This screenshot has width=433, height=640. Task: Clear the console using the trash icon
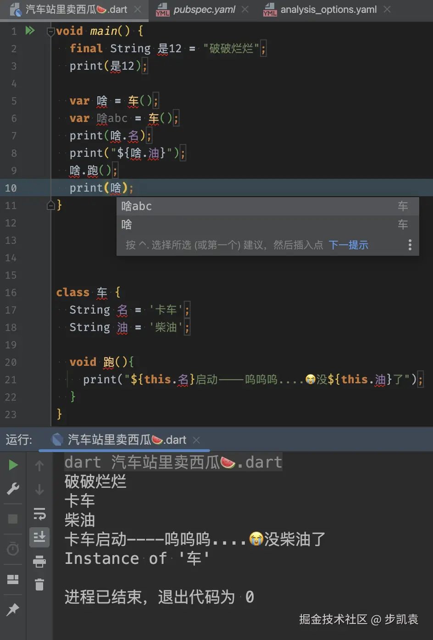[x=39, y=585]
